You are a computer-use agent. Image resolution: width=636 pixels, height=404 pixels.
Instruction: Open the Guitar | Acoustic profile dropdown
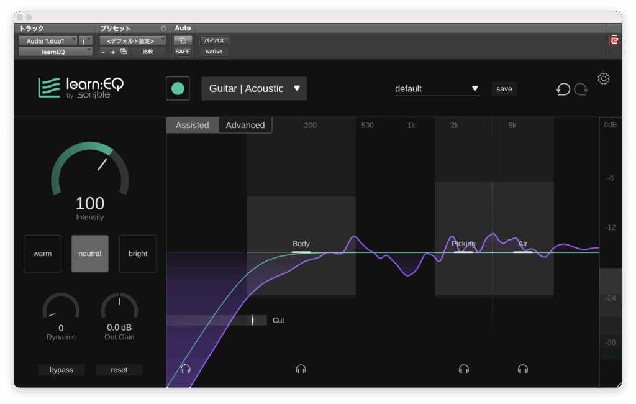254,88
